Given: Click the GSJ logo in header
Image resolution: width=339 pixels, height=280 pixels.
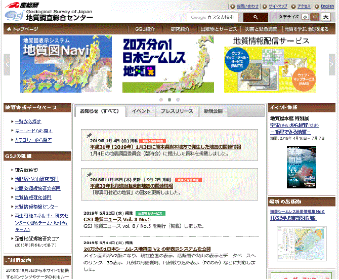Looking at the screenshot, I should pyautogui.click(x=15, y=16).
